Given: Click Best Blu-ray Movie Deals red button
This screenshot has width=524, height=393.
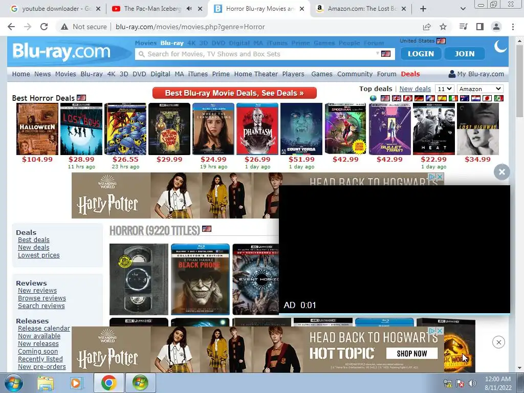Looking at the screenshot, I should pos(234,93).
